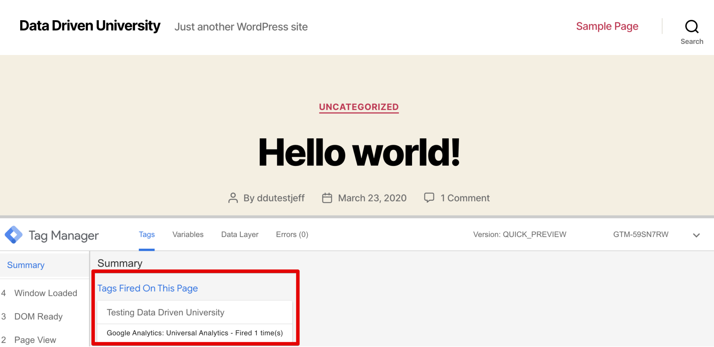Click the Search label under magnifier

692,41
